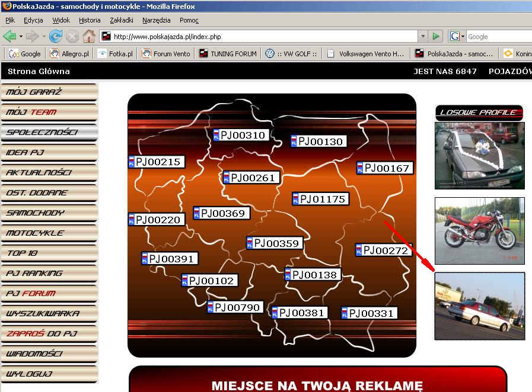
Task: Click the Reload page icon
Action: [x=56, y=36]
